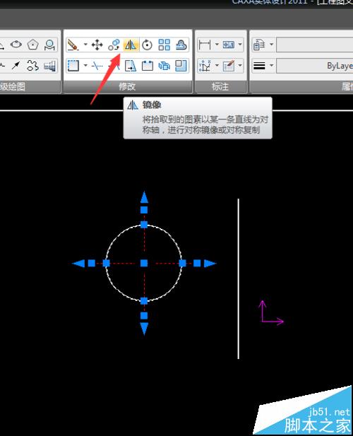This screenshot has width=353, height=436.
Task: Open the linear dimension dropdown arrow
Action: [217, 45]
